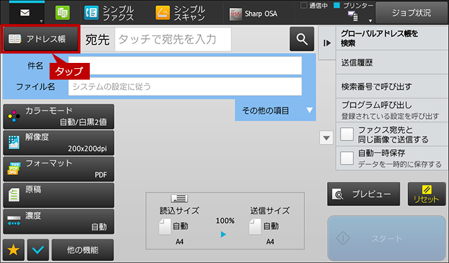Open フォーマット file format setting

59,169
